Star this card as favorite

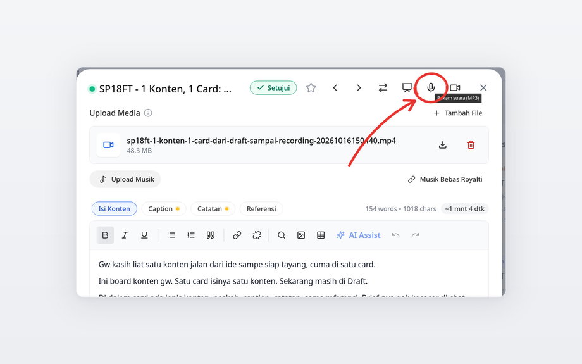click(311, 87)
